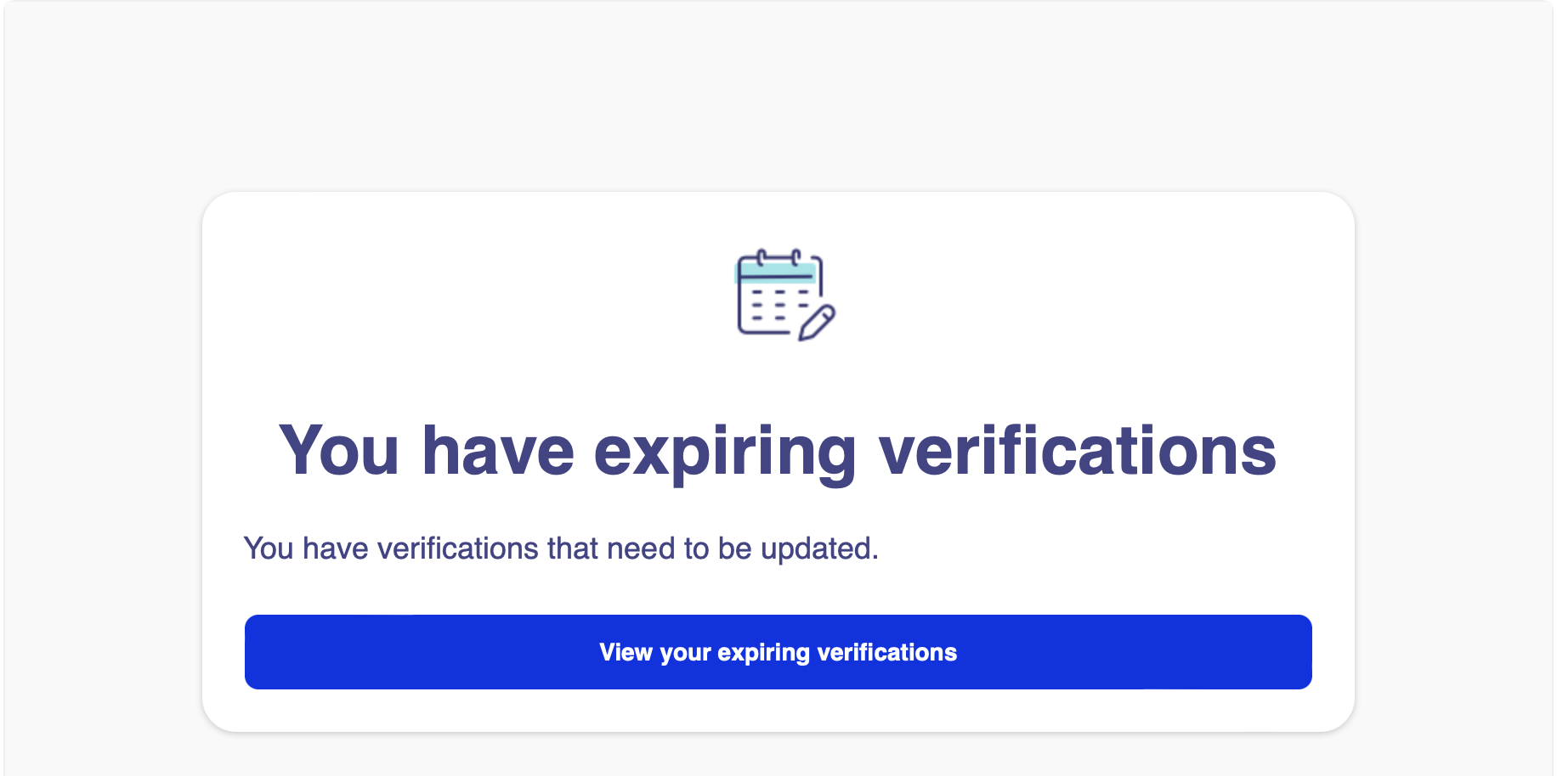Click the pencil on the calendar icon

(817, 324)
